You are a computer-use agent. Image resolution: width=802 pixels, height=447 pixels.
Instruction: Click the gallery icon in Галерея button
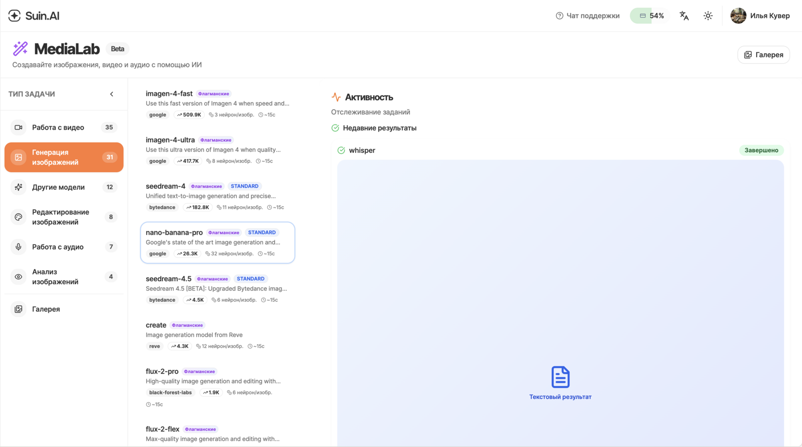click(748, 55)
